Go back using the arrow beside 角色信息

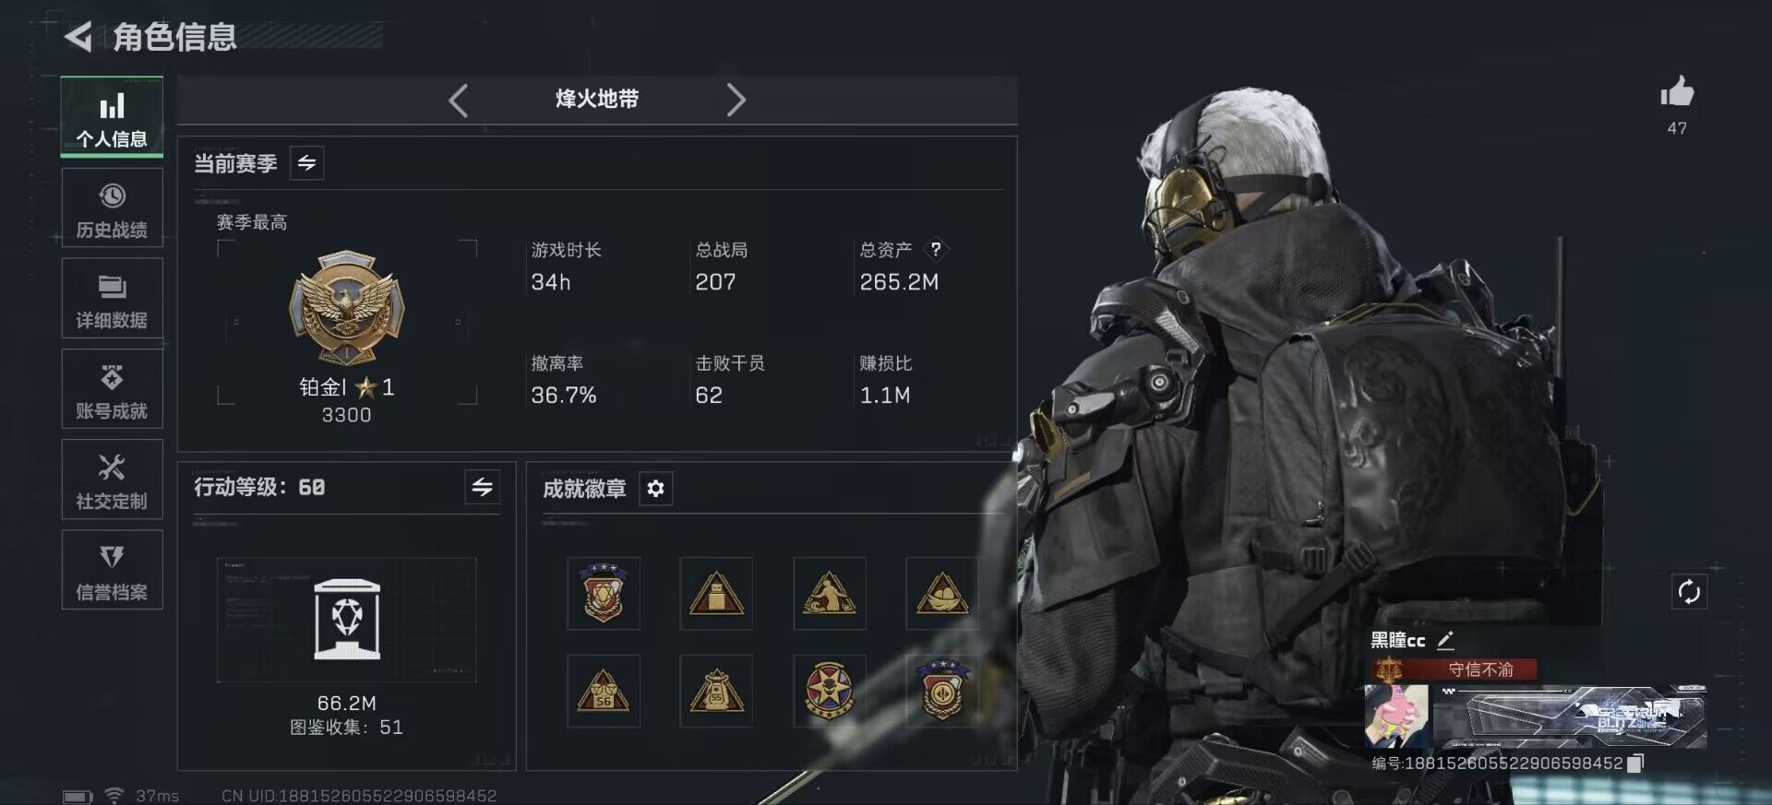[78, 37]
